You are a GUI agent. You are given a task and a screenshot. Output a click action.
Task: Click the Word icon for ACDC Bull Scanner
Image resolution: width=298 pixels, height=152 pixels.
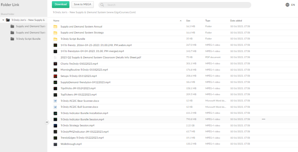[x=55, y=107]
